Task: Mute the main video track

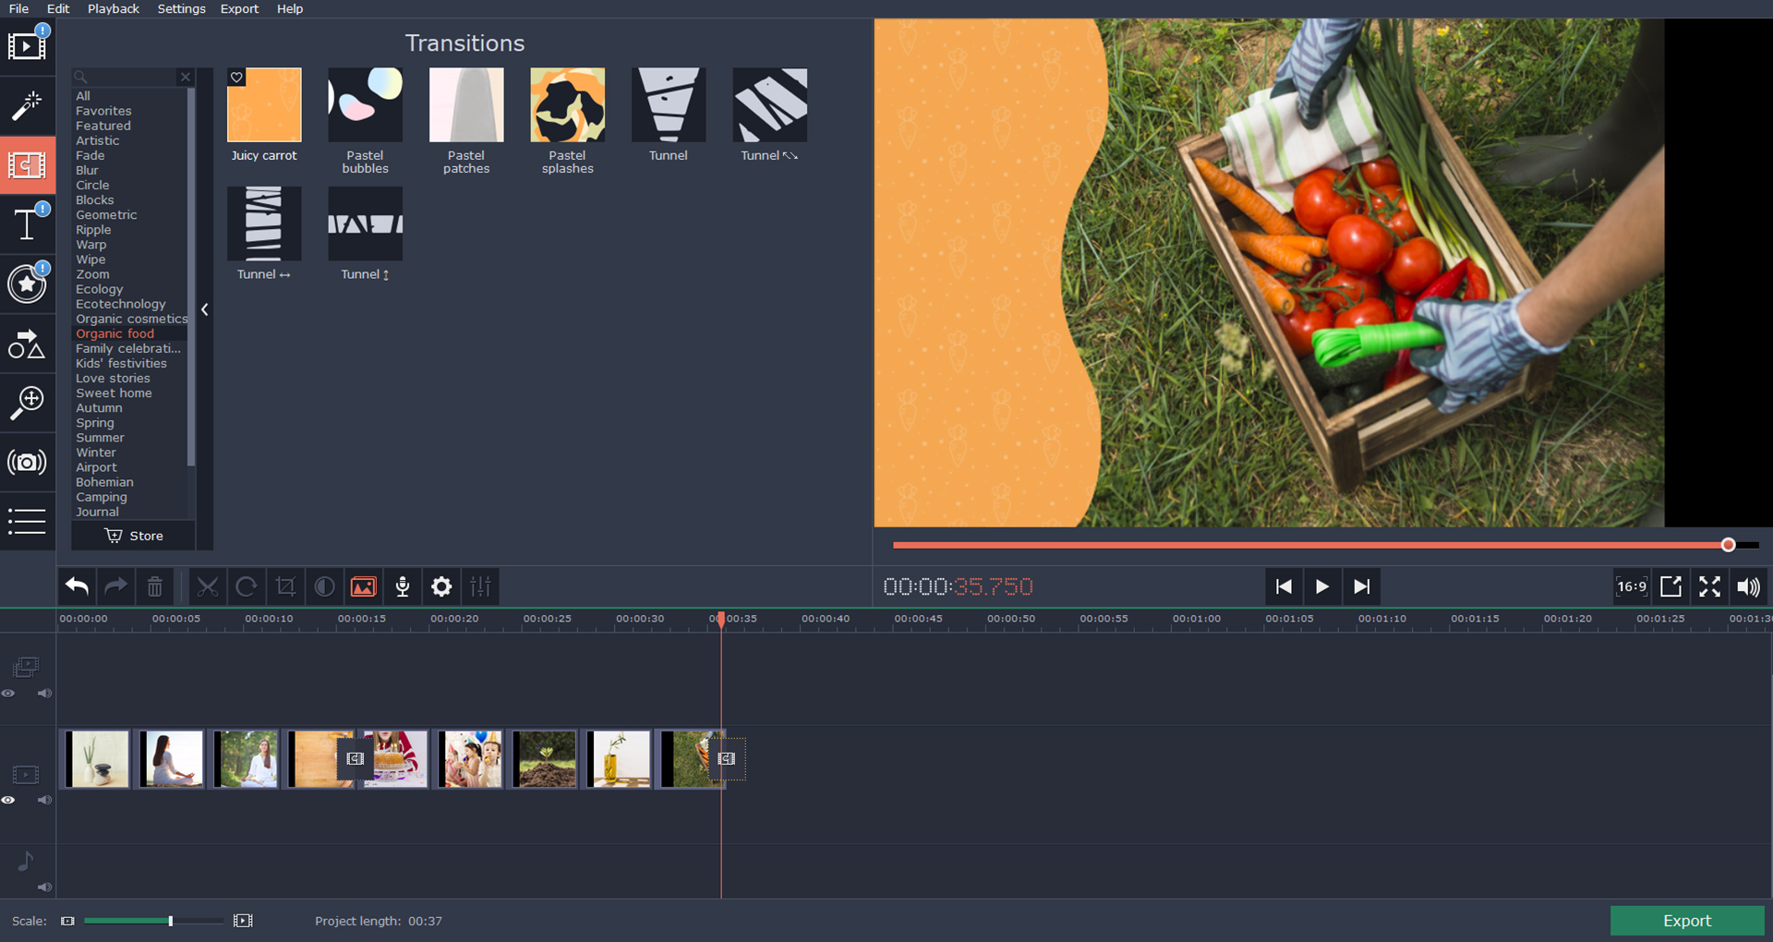Action: pos(43,800)
